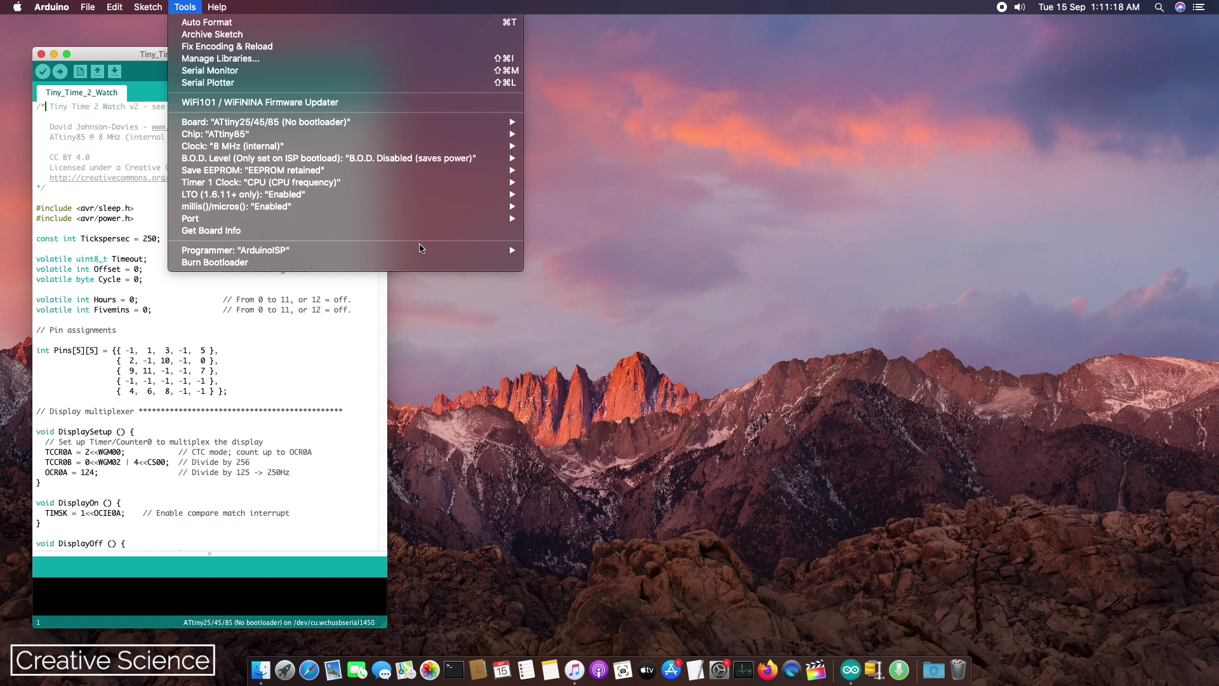The height and width of the screenshot is (686, 1219).
Task: Click the Arduino application menu
Action: (51, 7)
